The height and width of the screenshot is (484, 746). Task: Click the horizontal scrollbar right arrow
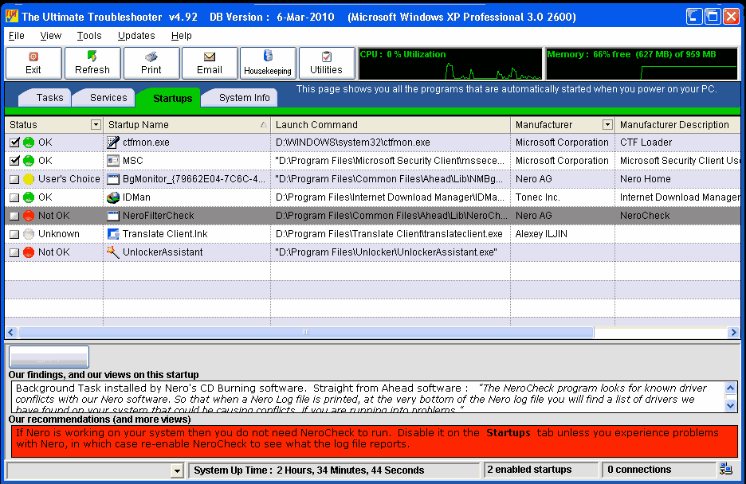pos(732,332)
